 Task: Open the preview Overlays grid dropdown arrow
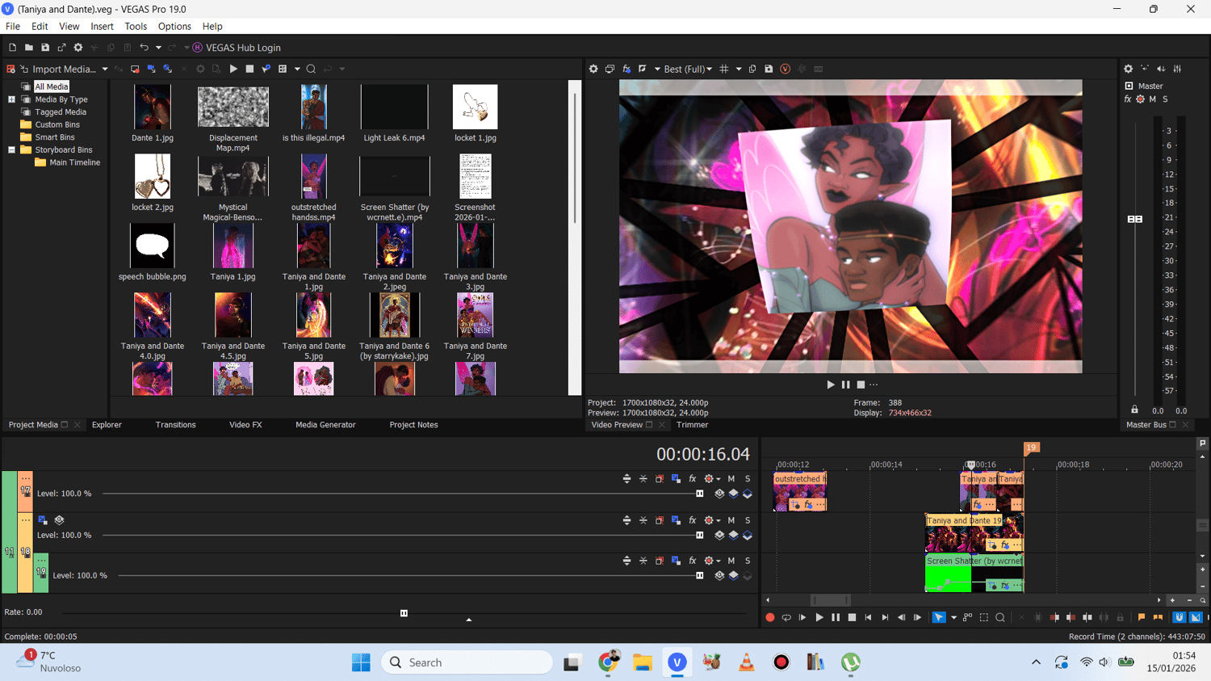point(739,69)
